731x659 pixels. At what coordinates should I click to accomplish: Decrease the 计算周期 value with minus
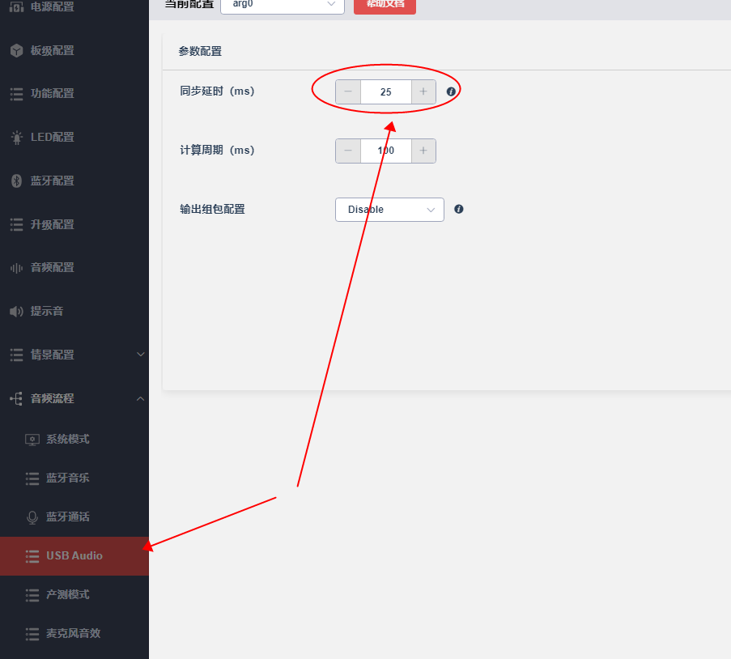(348, 151)
